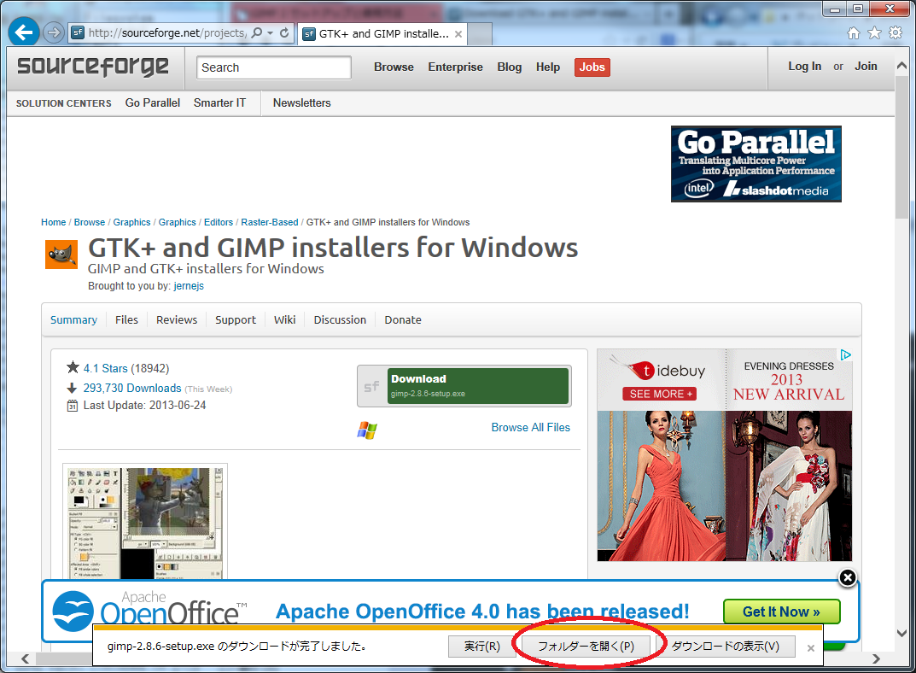Click the Join link
The width and height of the screenshot is (916, 673).
coord(866,66)
